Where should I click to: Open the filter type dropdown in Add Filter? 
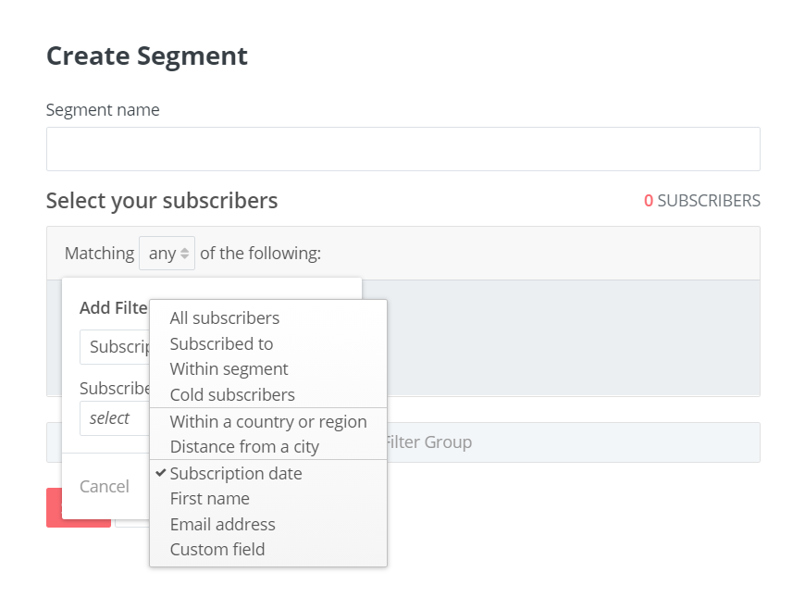pyautogui.click(x=115, y=347)
